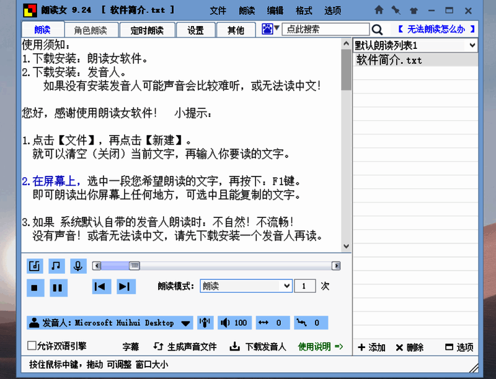Switch to the 定时朗读 tab
496x379 pixels.
point(148,29)
